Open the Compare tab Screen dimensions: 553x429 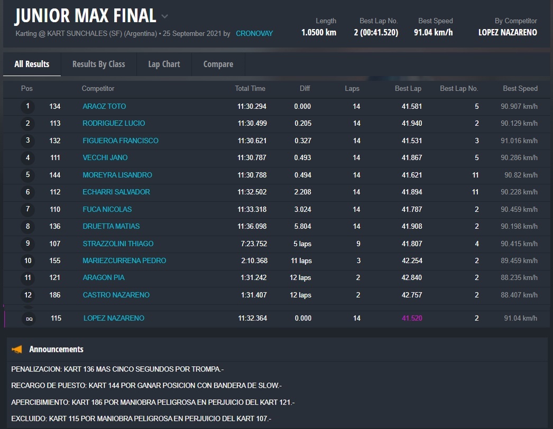point(218,64)
